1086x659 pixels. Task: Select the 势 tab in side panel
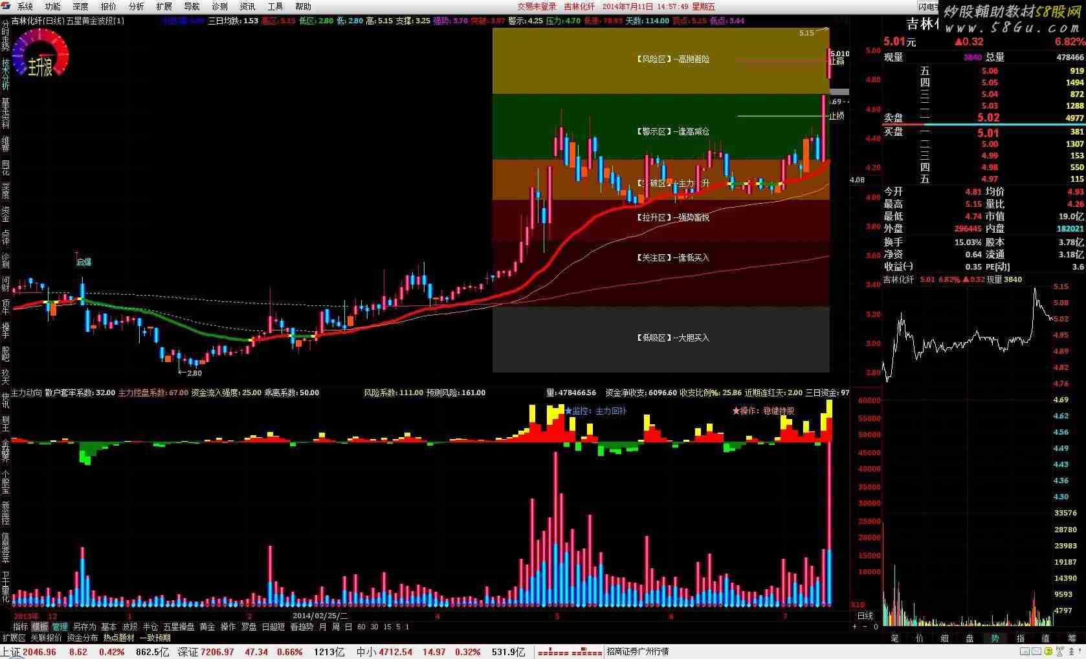(995, 638)
